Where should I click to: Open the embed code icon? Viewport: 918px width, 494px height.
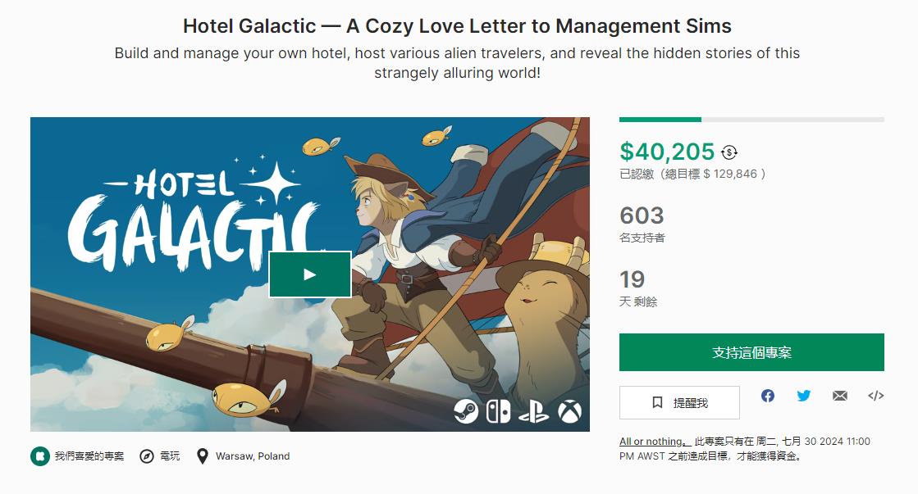pos(876,396)
